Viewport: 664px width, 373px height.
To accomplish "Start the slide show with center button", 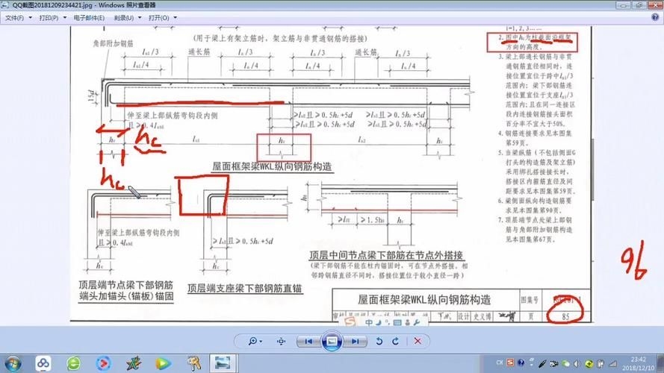I will coord(332,341).
